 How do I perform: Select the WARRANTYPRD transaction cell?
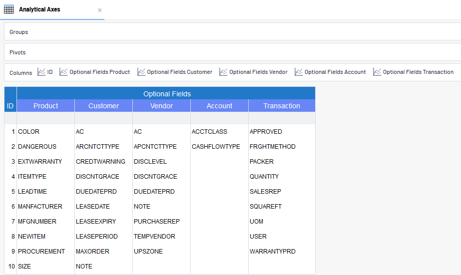click(x=272, y=252)
